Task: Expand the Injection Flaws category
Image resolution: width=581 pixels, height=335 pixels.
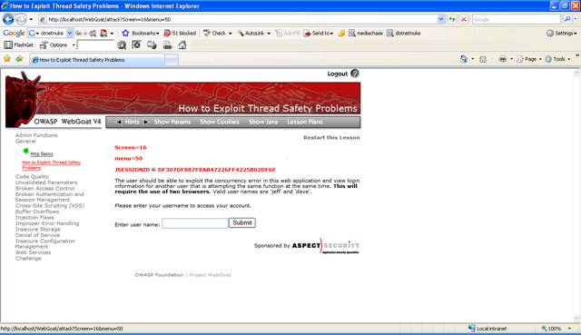Action: tap(34, 218)
